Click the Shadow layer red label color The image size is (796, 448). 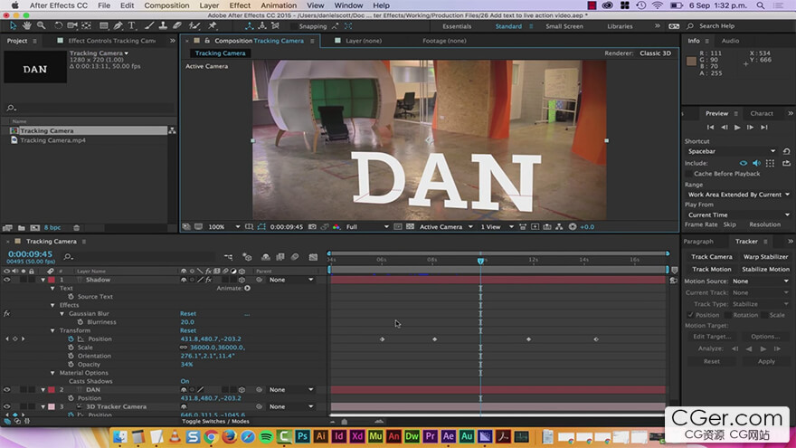[51, 280]
